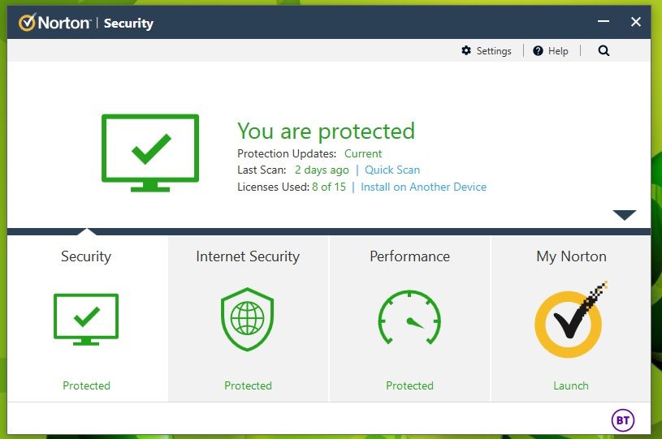Click Install on Another Device link
This screenshot has width=662, height=439.
423,187
